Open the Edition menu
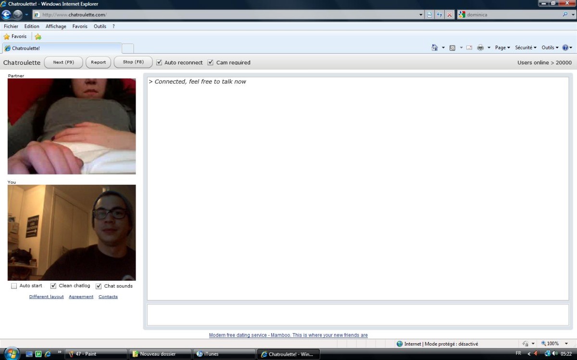577x360 pixels. [x=32, y=26]
